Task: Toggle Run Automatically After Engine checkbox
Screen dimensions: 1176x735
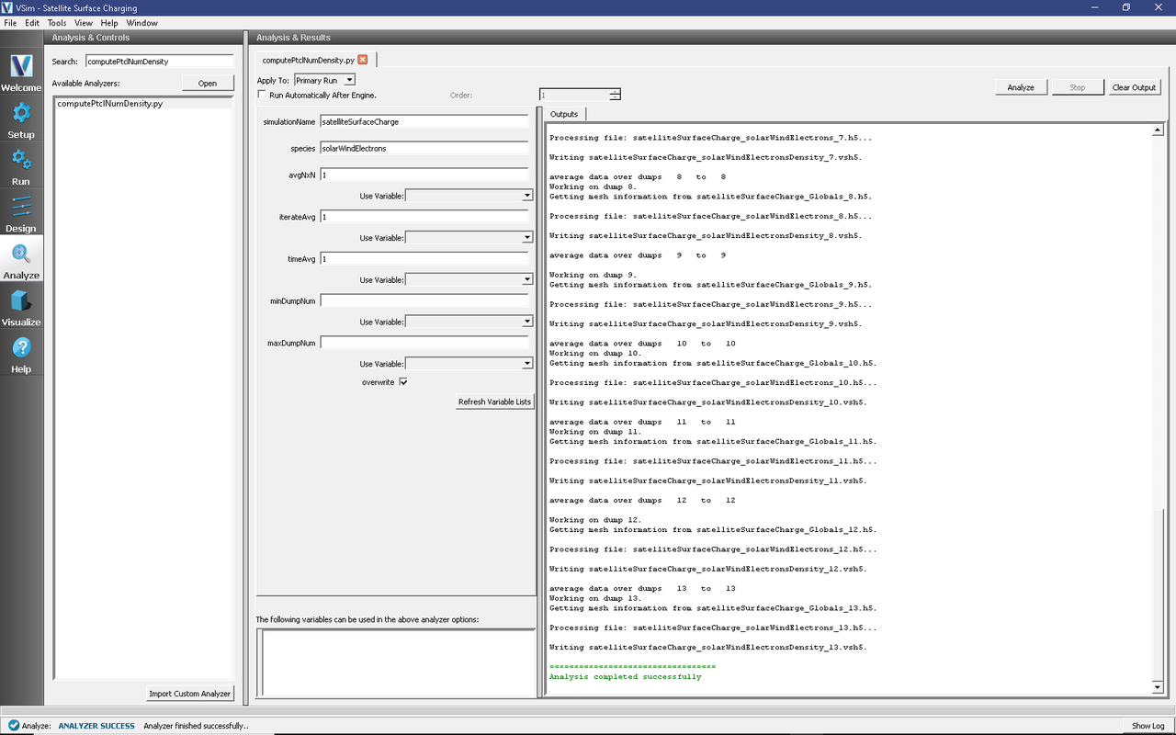Action: tap(263, 95)
